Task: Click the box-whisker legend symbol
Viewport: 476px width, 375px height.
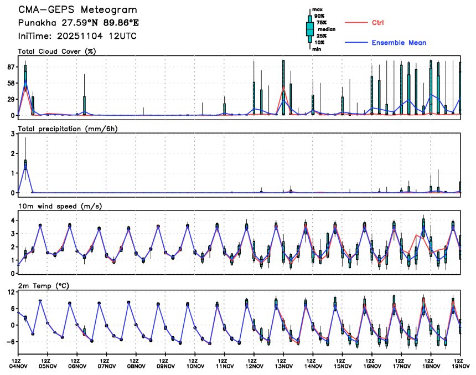Action: click(x=310, y=29)
